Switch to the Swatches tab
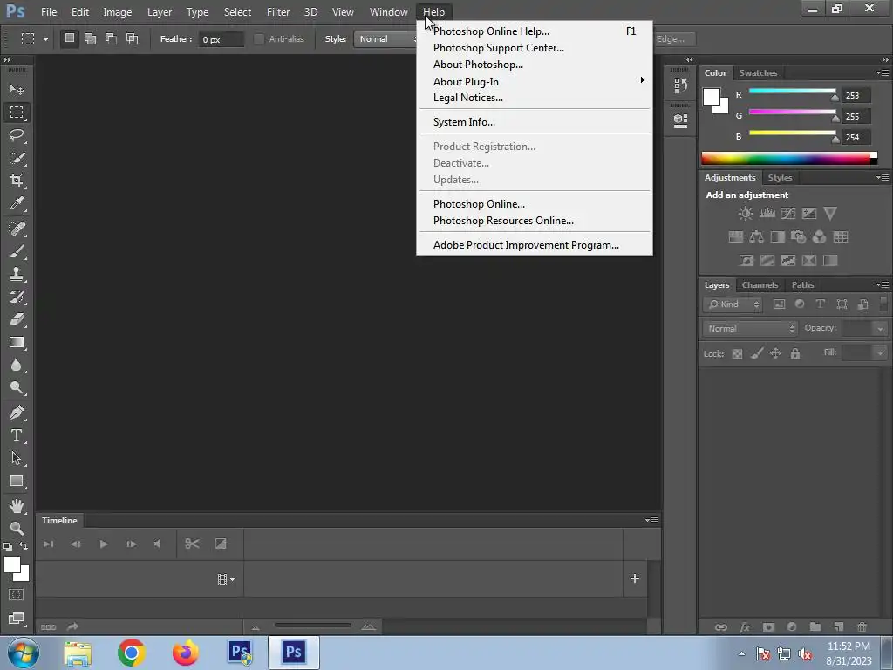 (x=758, y=73)
